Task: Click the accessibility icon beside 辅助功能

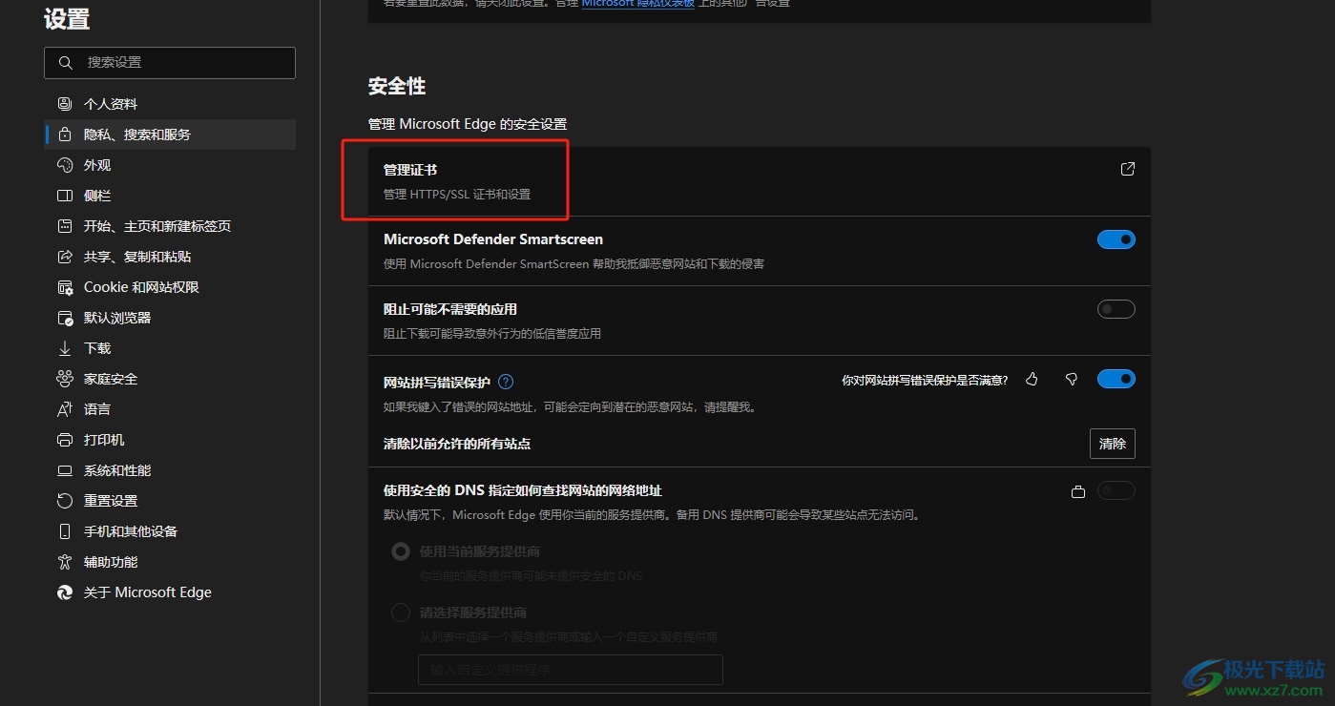Action: pyautogui.click(x=65, y=562)
